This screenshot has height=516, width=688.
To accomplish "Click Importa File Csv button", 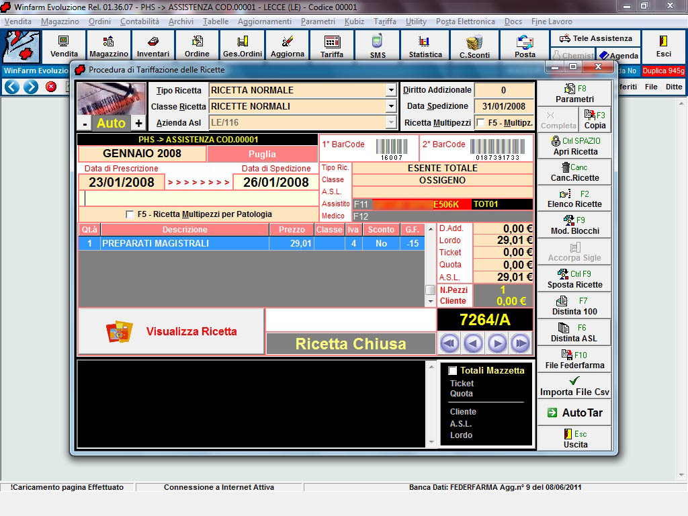I will click(x=575, y=386).
